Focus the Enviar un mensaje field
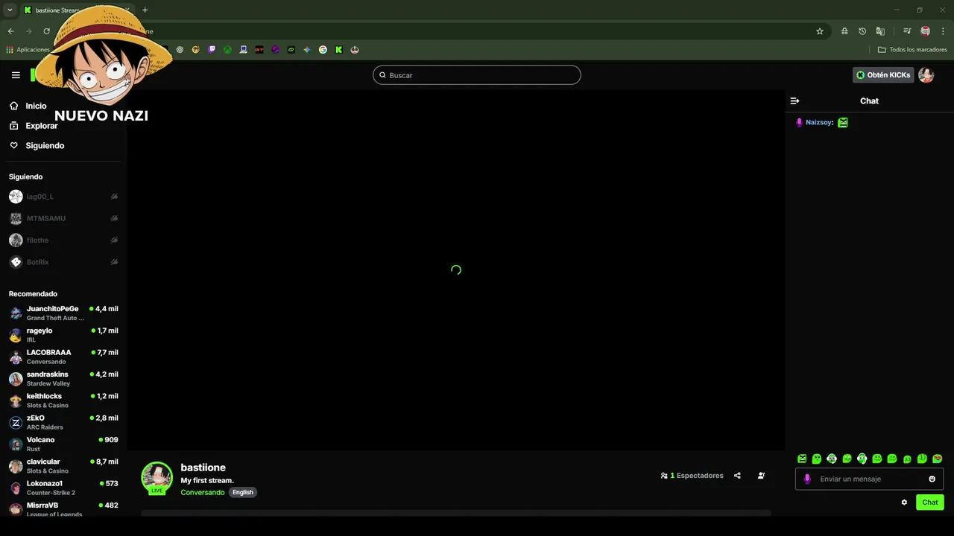954x536 pixels. 869,479
